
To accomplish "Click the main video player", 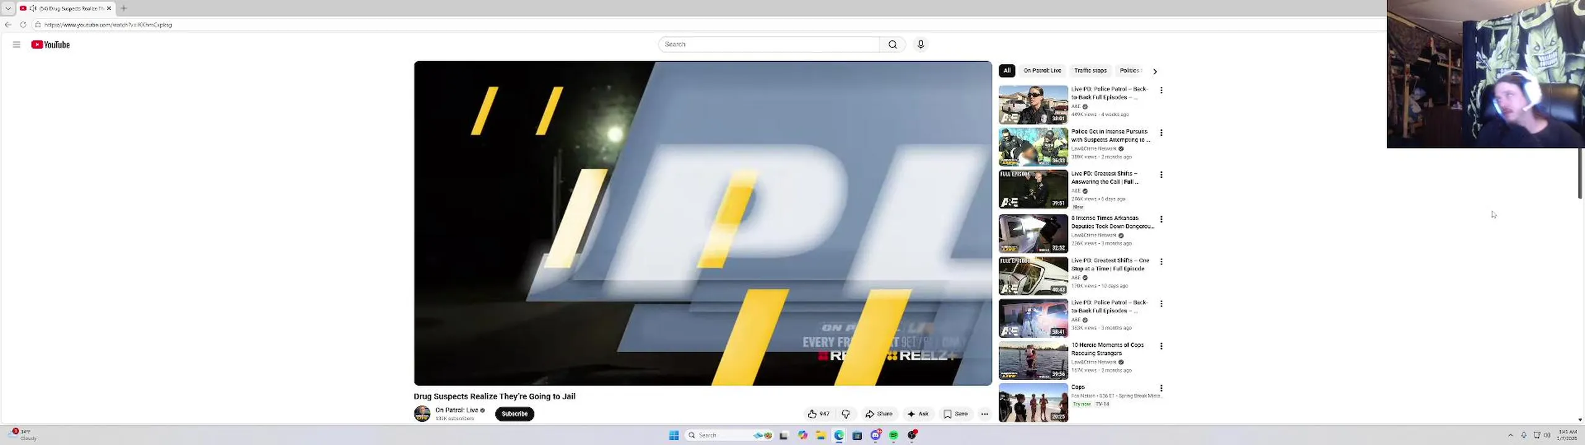I will (x=703, y=223).
